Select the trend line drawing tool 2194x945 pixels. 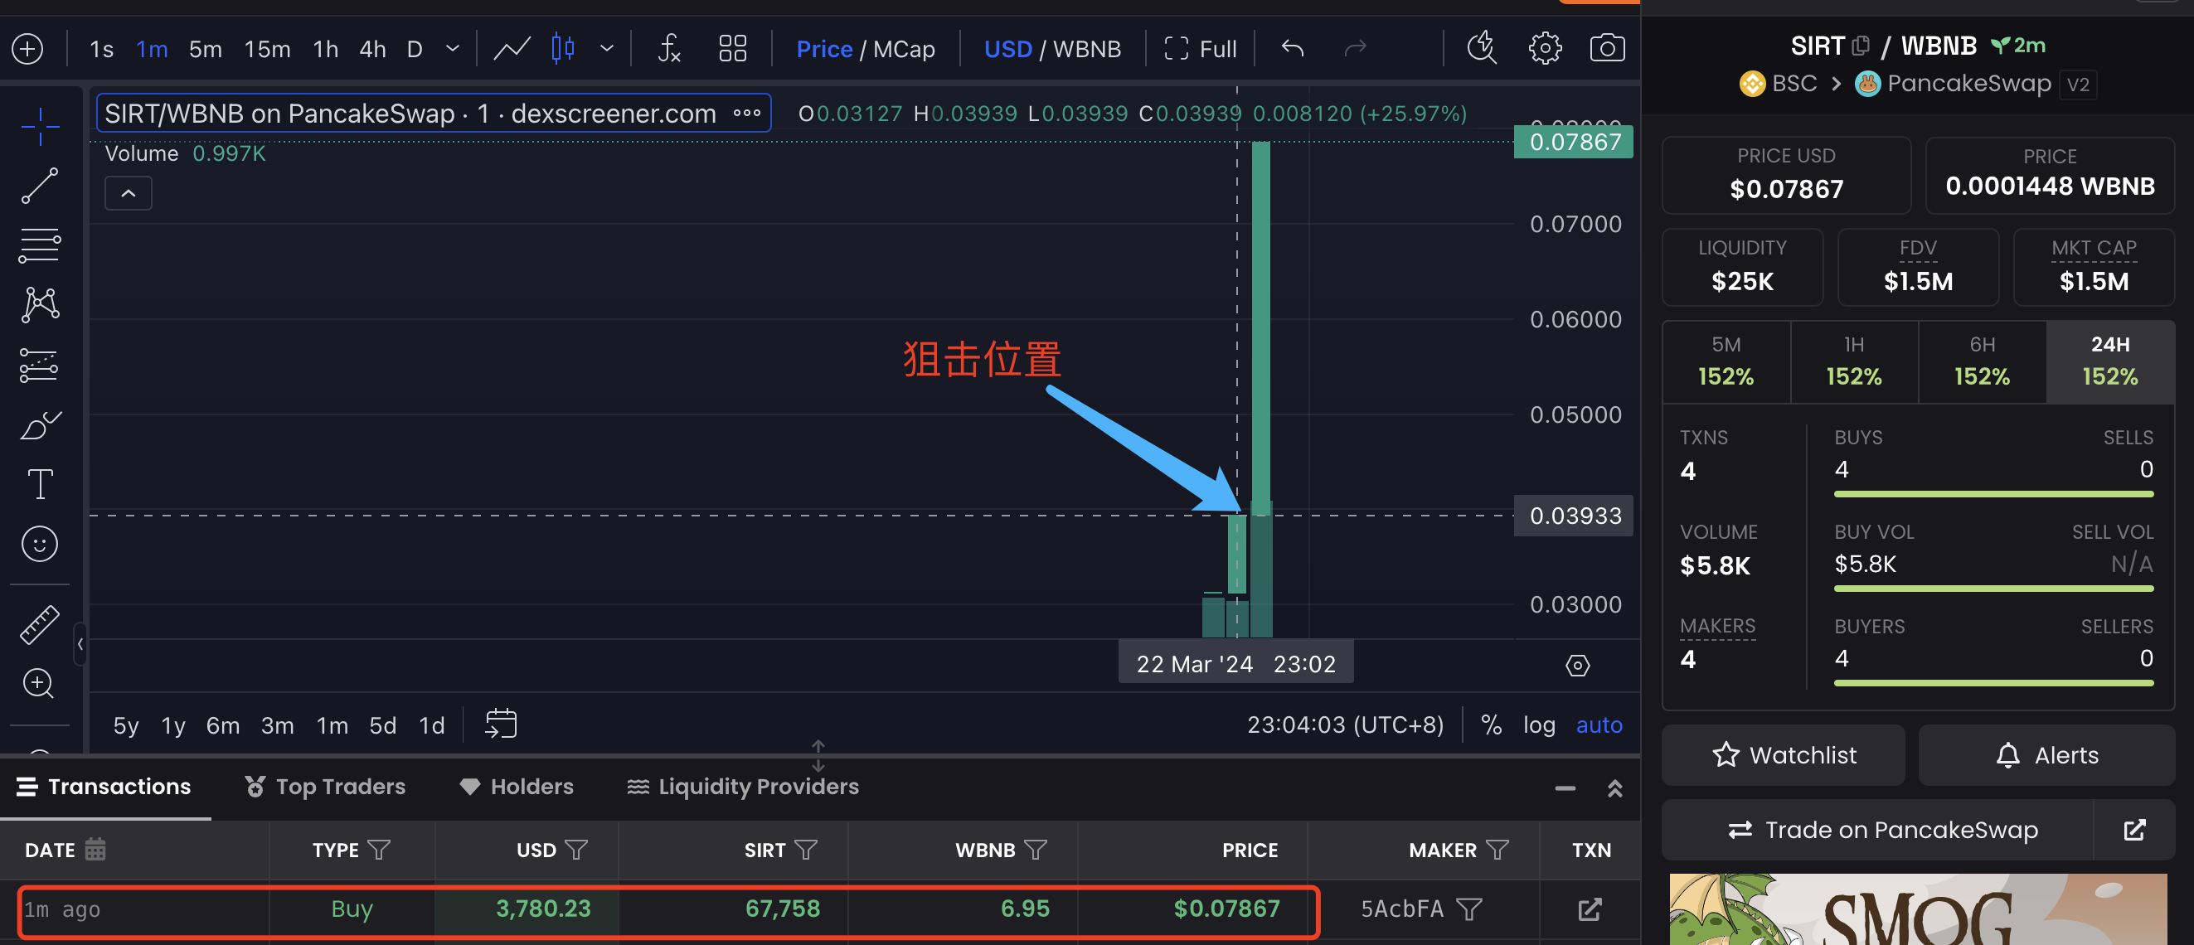[39, 187]
